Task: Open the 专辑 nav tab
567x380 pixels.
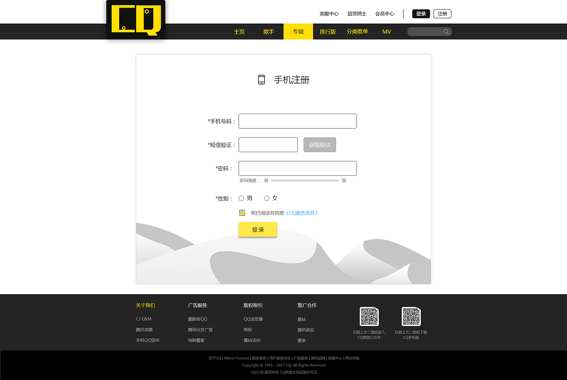Action: 298,31
